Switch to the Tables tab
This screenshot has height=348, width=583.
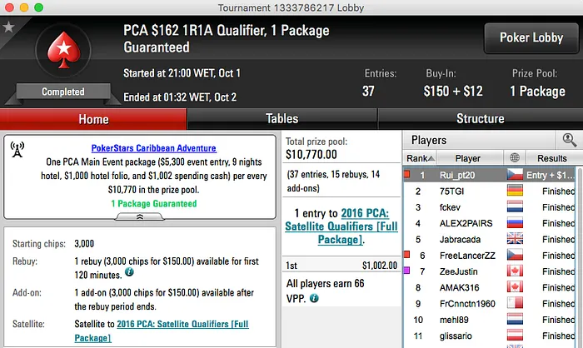282,119
